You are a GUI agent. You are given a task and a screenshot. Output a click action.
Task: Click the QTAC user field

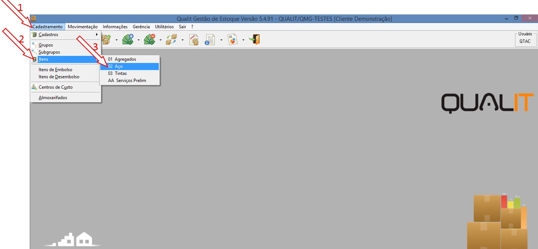click(525, 41)
